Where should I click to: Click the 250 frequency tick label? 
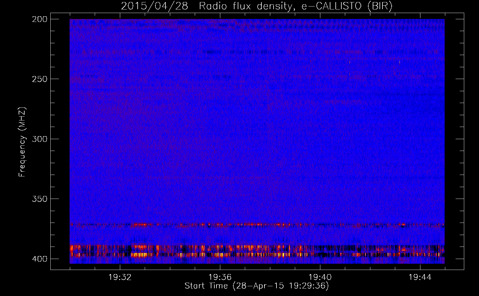[40, 79]
